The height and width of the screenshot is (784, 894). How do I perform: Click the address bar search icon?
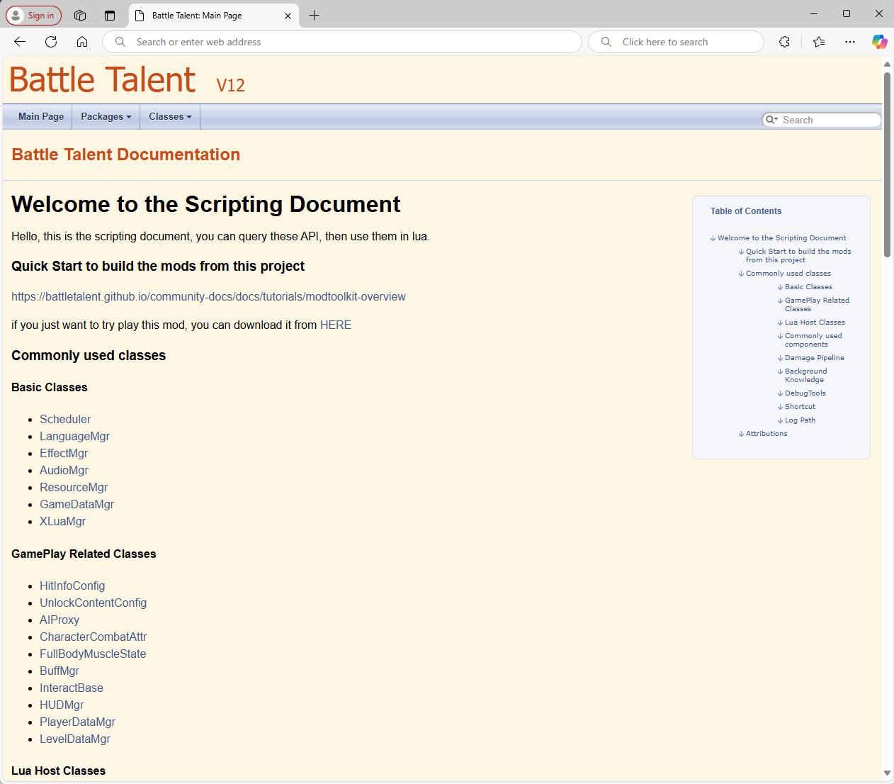click(120, 42)
